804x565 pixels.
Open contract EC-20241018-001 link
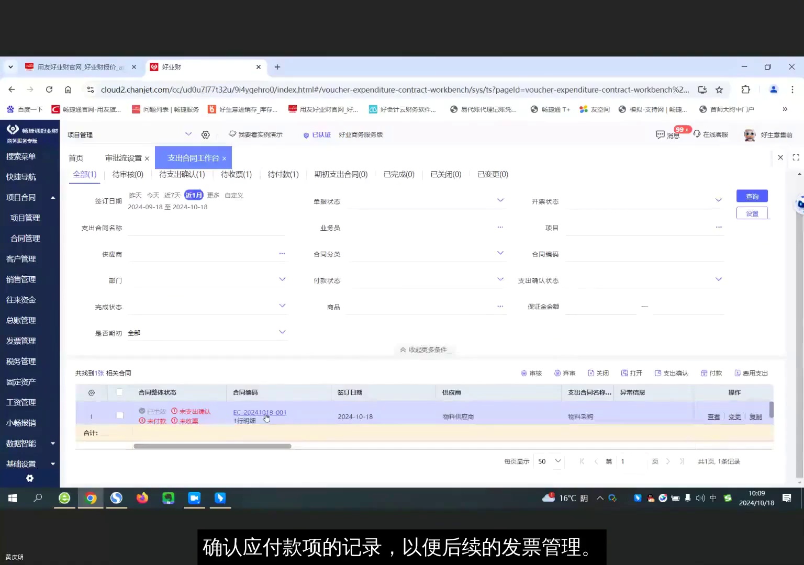[260, 412]
